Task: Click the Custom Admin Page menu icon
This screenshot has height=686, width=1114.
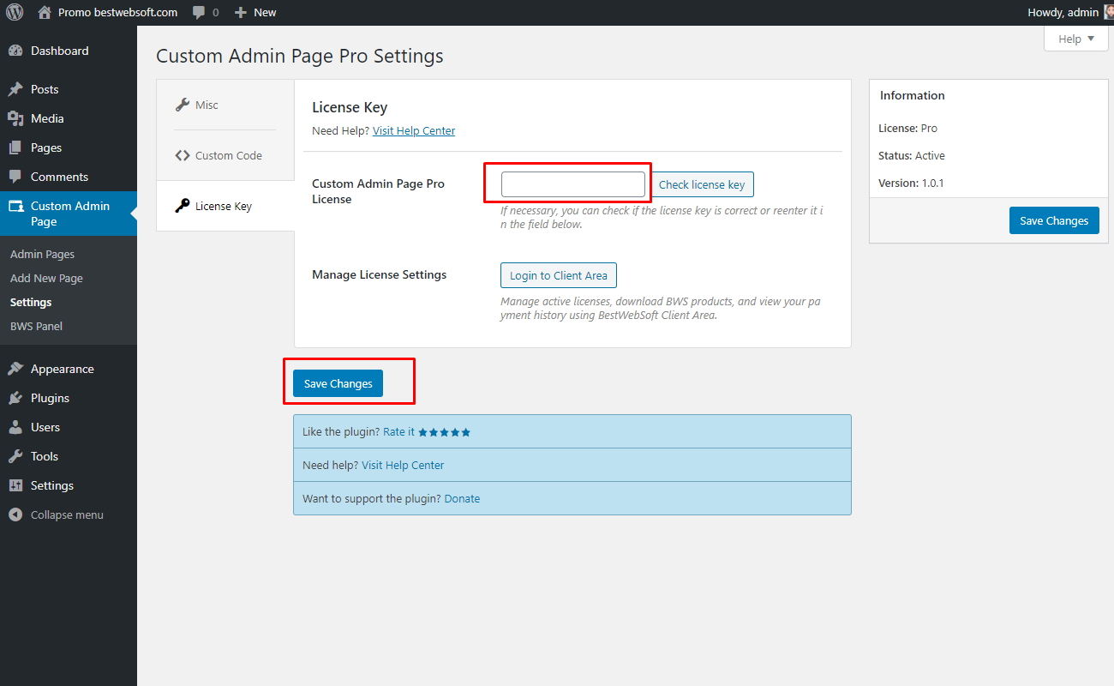Action: pos(15,207)
